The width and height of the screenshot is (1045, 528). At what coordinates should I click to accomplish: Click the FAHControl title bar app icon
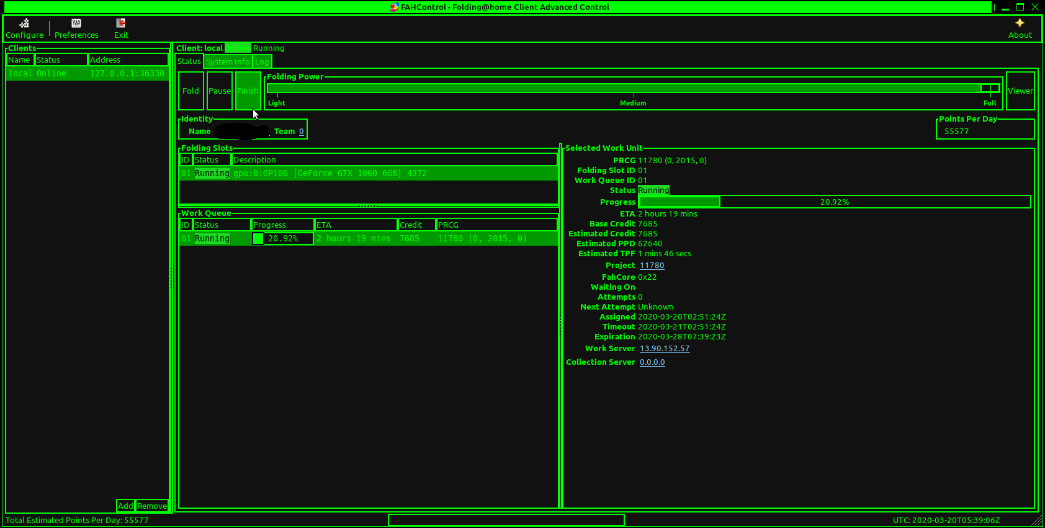pyautogui.click(x=394, y=7)
